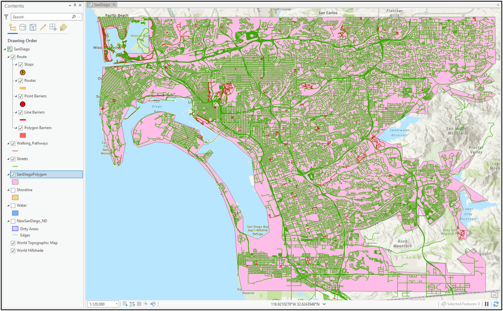503x311 pixels.
Task: Uncheck the Line Barriers checkbox
Action: [21, 112]
